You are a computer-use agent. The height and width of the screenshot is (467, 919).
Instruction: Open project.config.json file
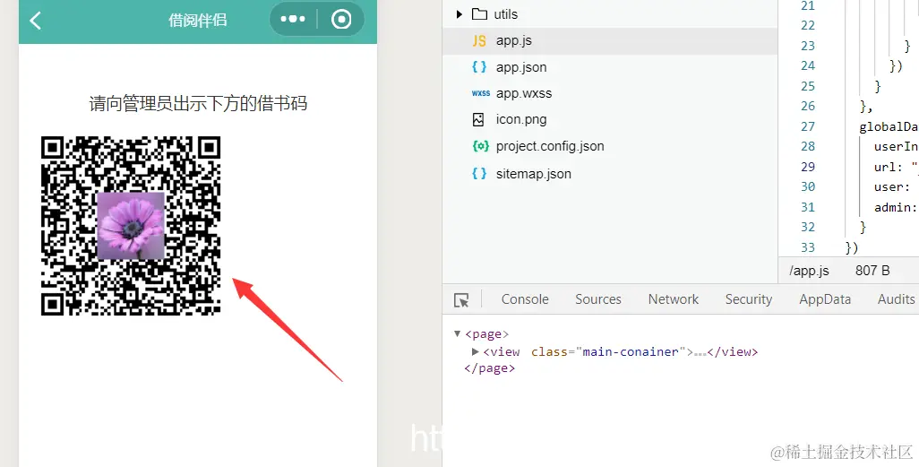550,146
